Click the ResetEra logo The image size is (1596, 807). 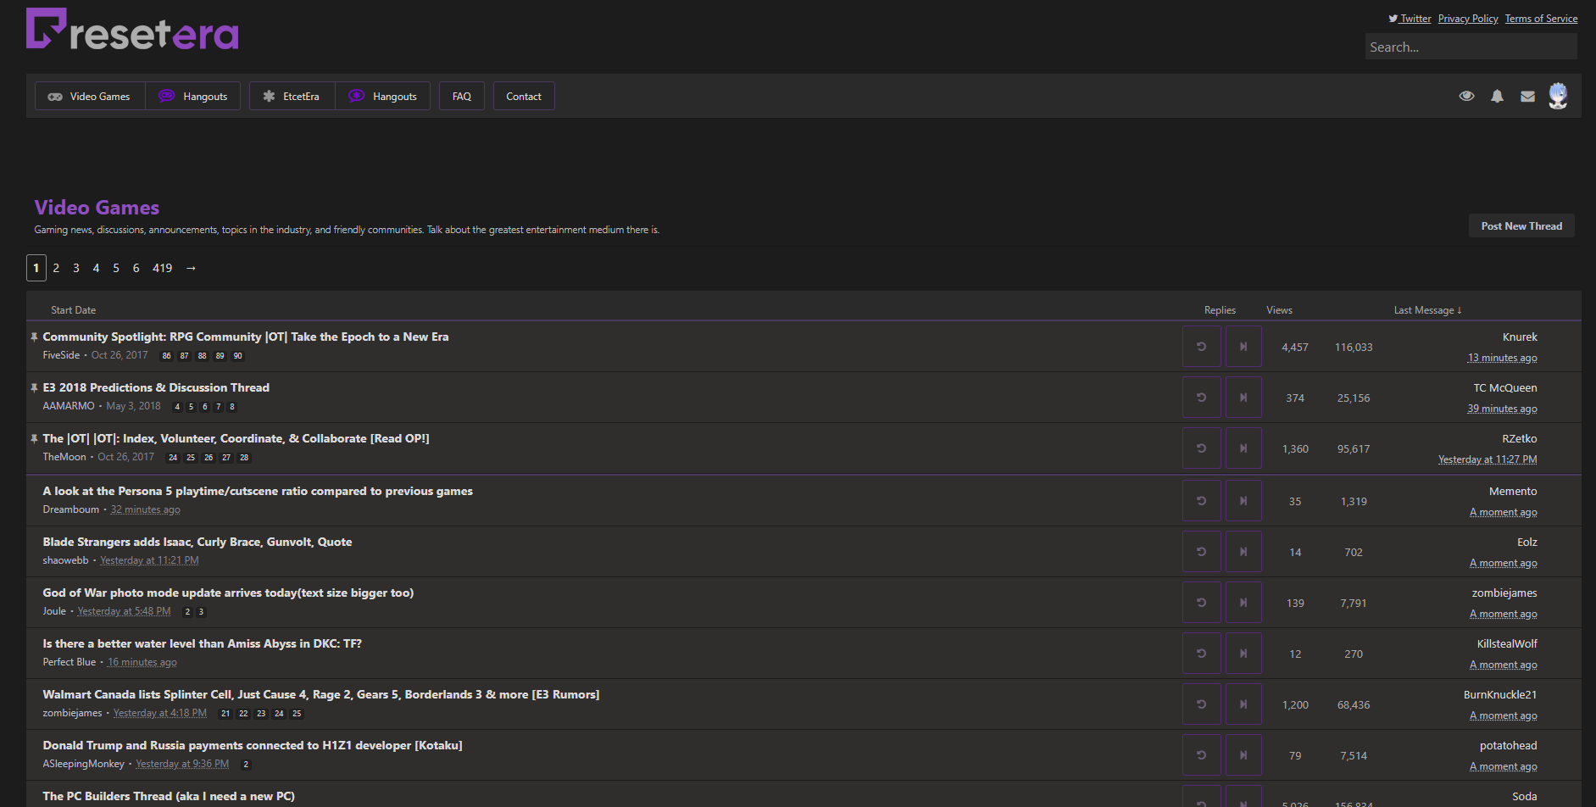tap(132, 30)
